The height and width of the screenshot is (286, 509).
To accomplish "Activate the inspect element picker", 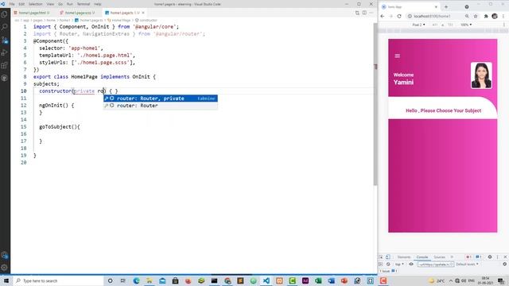I will (x=381, y=257).
